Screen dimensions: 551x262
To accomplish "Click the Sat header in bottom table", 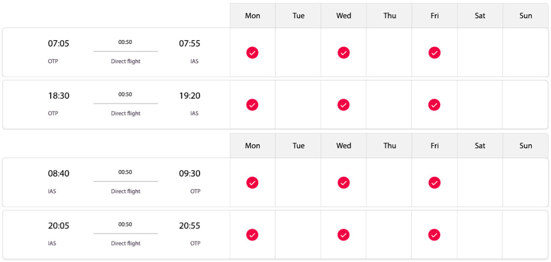I will tap(480, 145).
